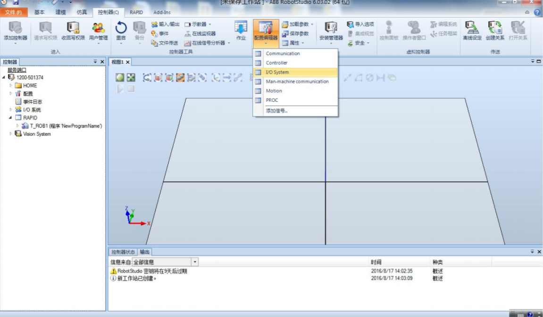Open 加载参数 load parameters
The width and height of the screenshot is (543, 317).
[298, 24]
